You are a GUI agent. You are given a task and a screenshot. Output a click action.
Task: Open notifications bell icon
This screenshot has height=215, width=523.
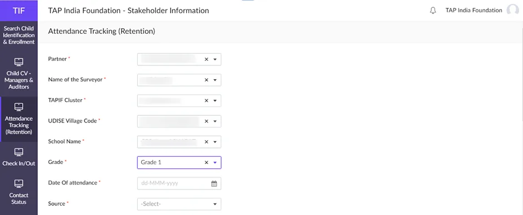pos(433,11)
